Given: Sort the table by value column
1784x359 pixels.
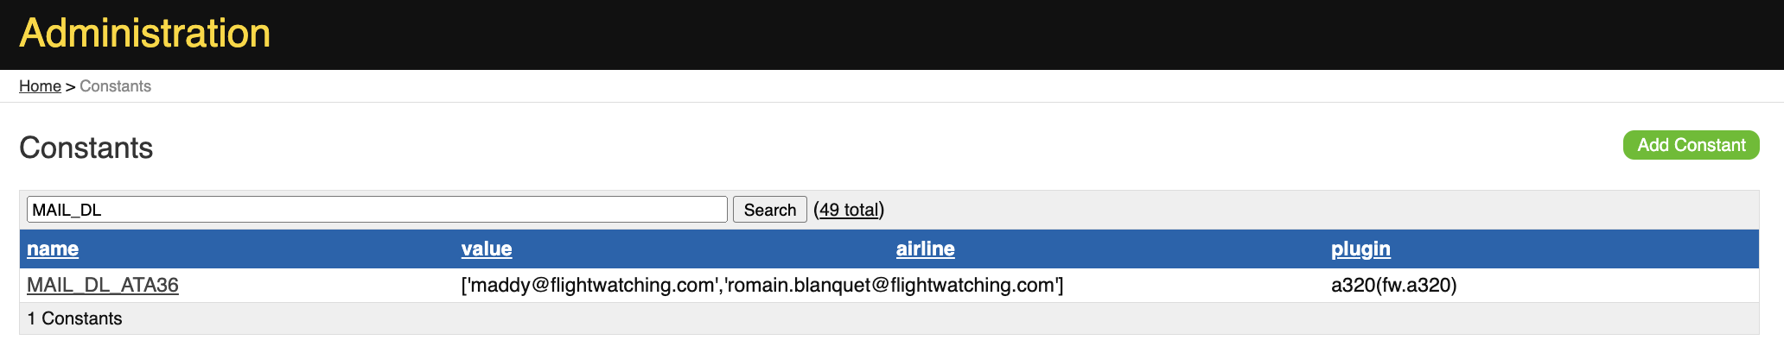Looking at the screenshot, I should point(487,249).
